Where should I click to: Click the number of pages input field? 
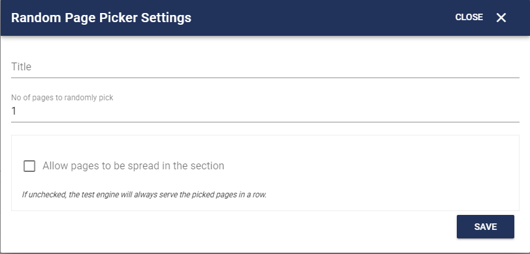point(265,111)
